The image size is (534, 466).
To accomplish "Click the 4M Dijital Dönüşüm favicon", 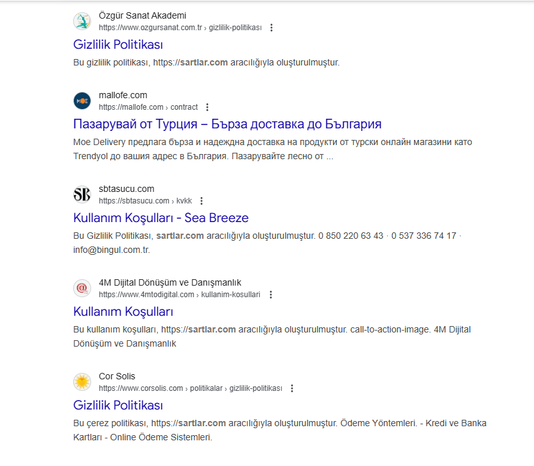I will [x=82, y=288].
